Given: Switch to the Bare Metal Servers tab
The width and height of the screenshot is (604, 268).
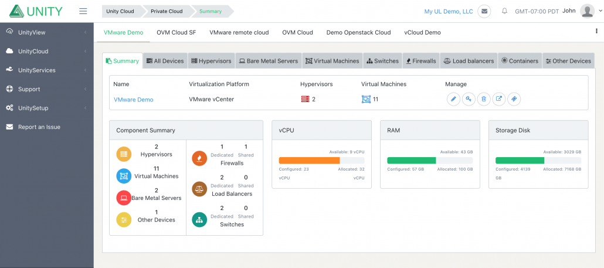Looking at the screenshot, I should pyautogui.click(x=269, y=61).
